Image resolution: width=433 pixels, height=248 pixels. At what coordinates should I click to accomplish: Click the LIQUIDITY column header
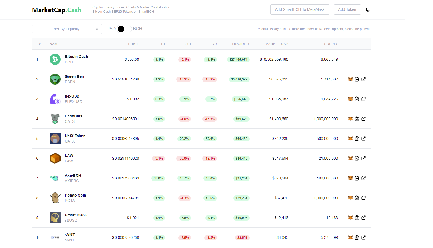(241, 44)
